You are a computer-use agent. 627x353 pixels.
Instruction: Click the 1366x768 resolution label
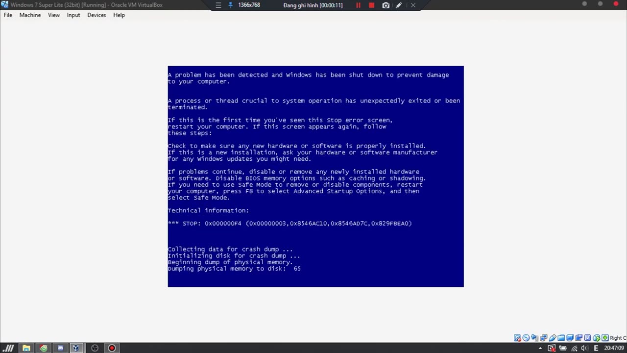(249, 5)
